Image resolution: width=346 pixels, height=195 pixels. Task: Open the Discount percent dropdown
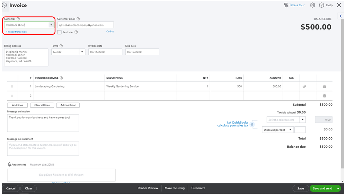point(290,130)
